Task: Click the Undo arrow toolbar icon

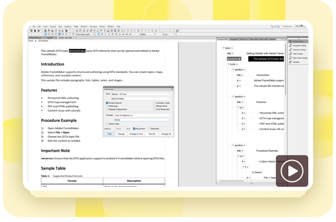Action: click(70, 30)
